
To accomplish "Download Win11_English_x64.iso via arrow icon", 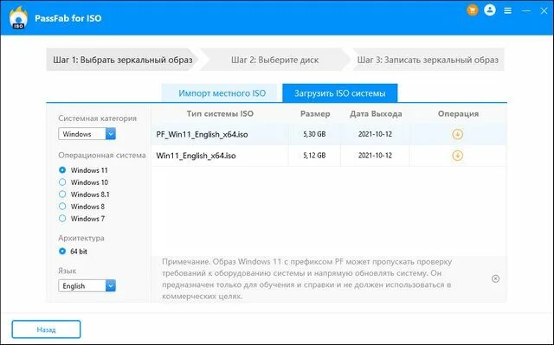I will coord(458,156).
